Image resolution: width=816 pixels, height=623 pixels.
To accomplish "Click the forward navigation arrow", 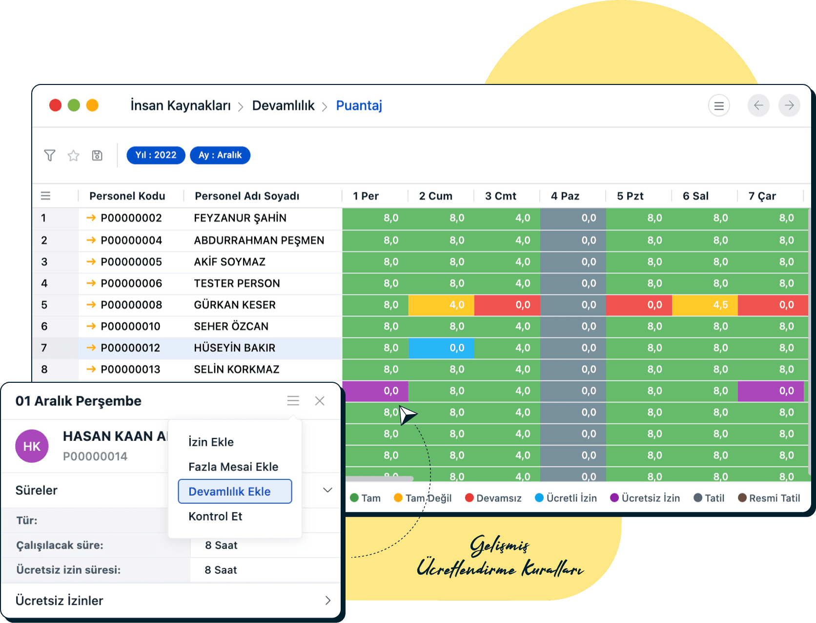I will click(789, 105).
